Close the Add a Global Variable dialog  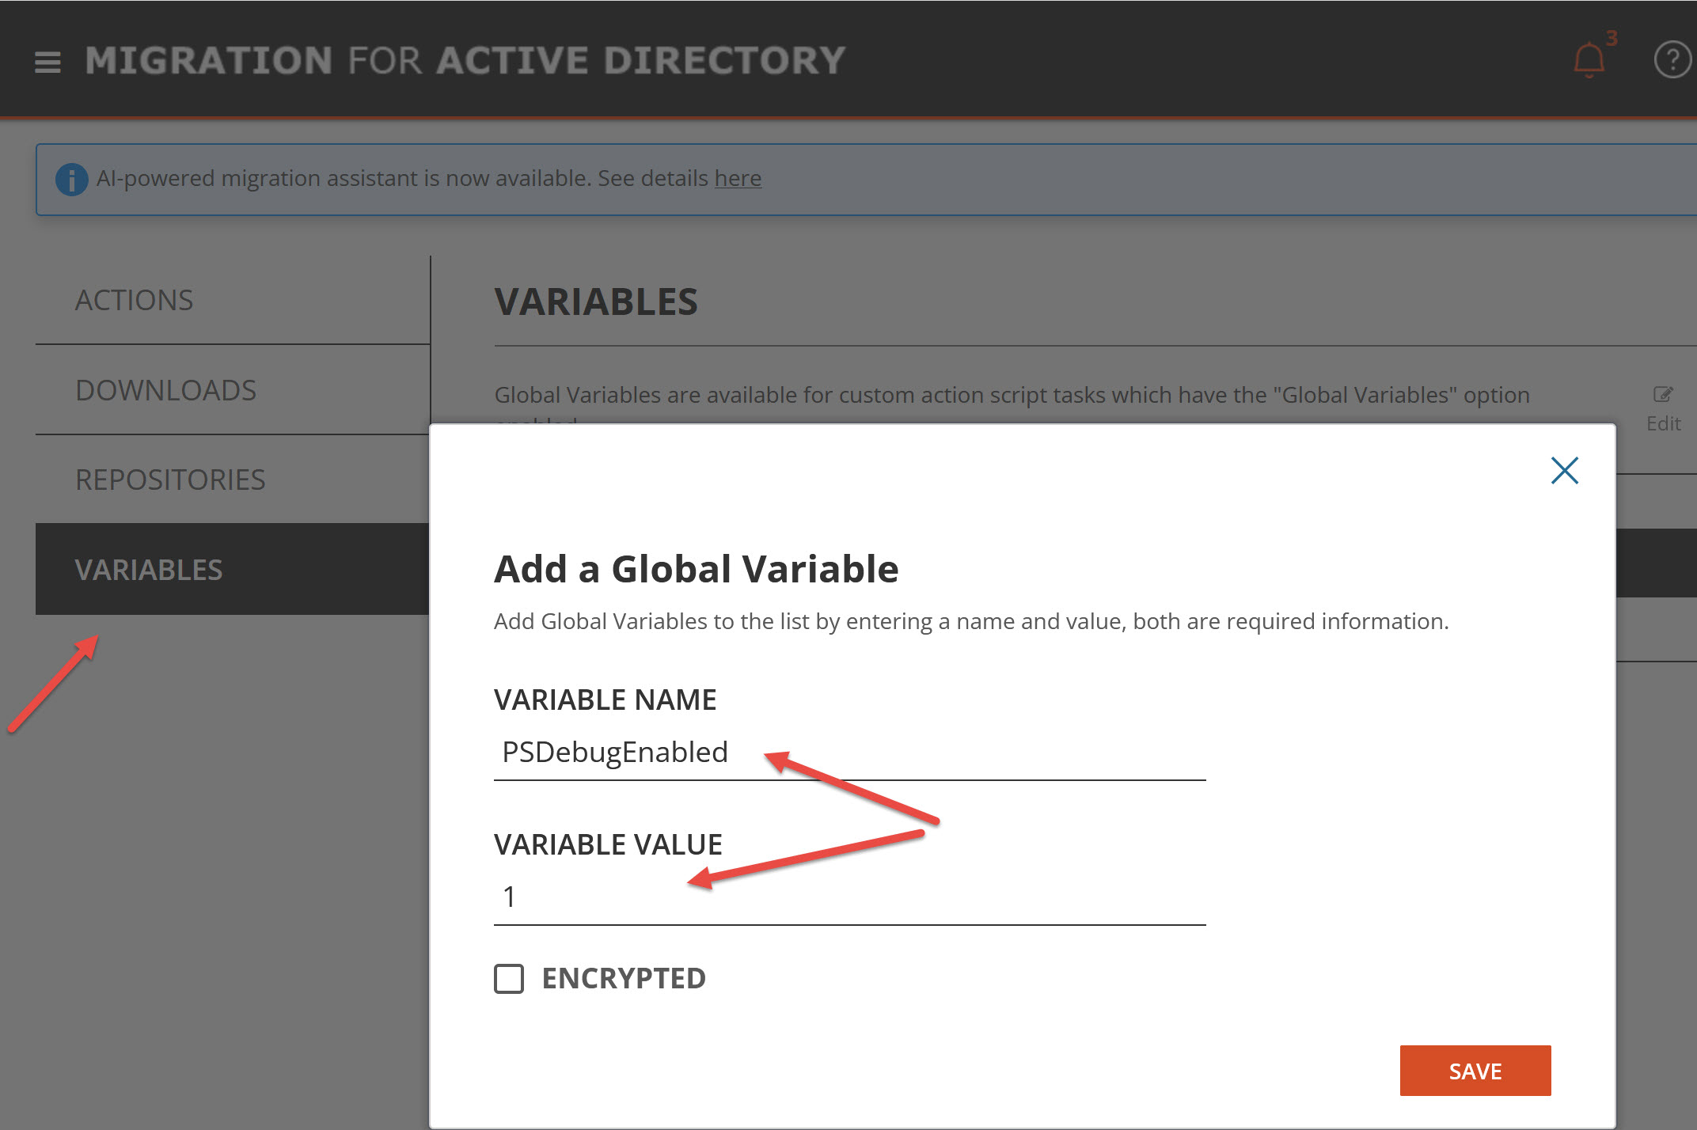pos(1564,470)
